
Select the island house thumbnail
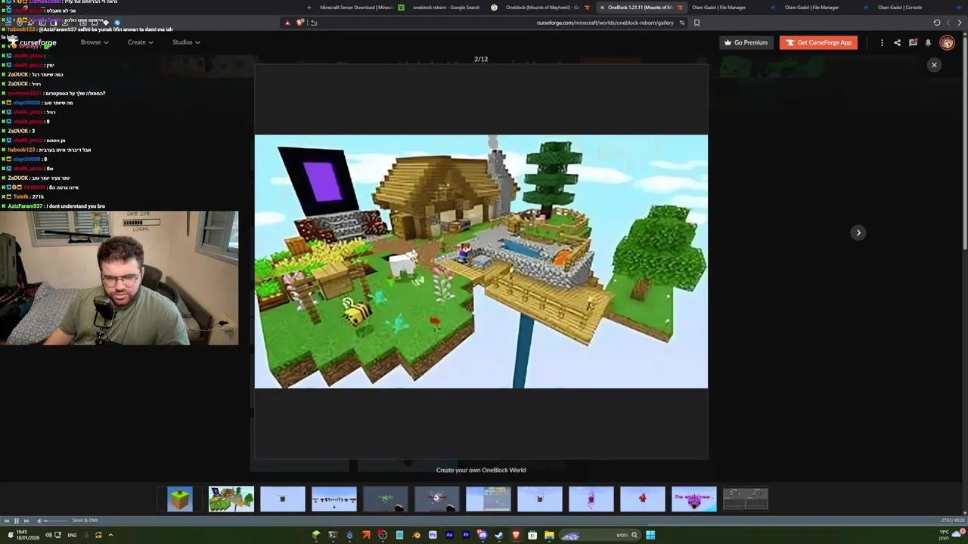[231, 499]
